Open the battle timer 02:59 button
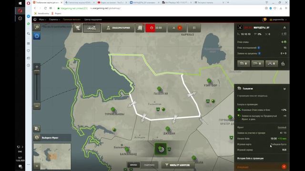The image size is (305, 171). tap(156, 28)
